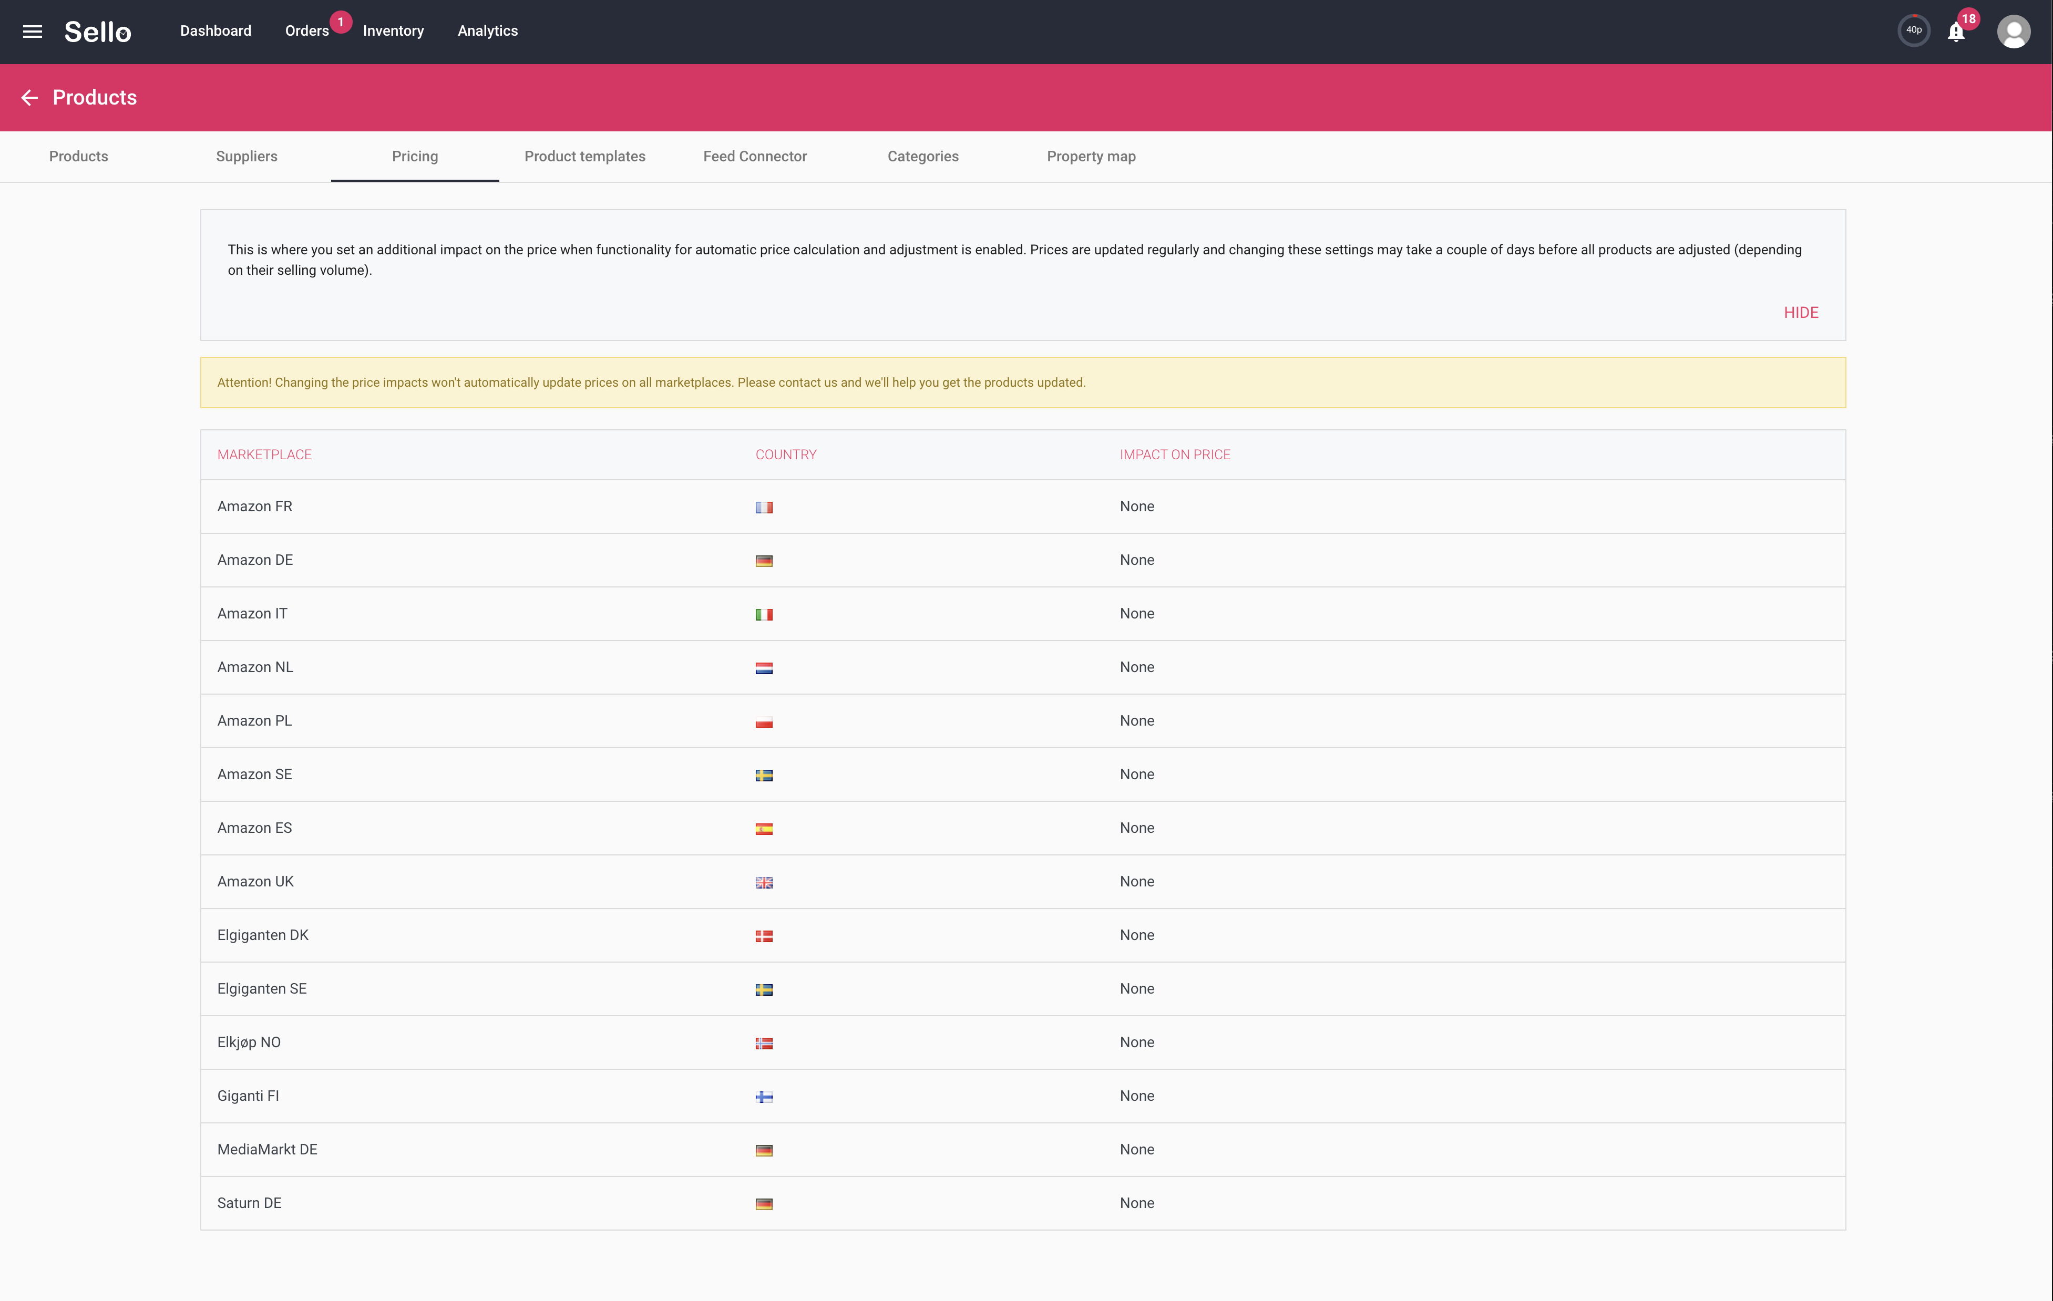Open the hamburger menu
2053x1301 pixels.
click(x=33, y=32)
